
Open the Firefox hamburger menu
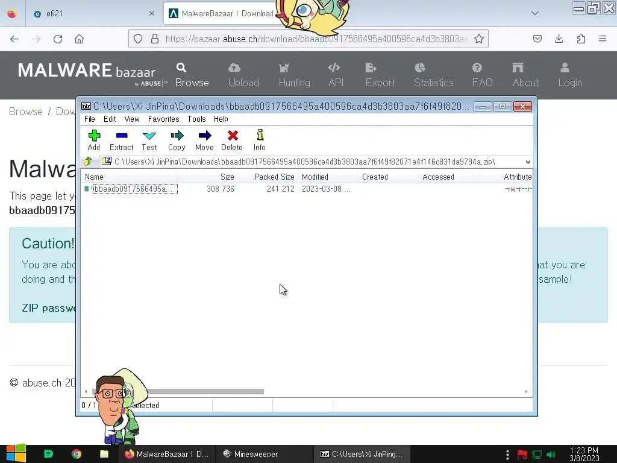[603, 39]
